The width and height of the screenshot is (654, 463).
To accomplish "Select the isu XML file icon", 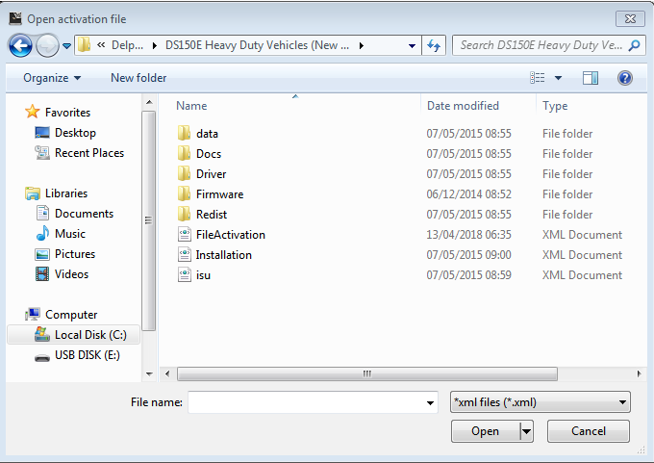I will [185, 275].
